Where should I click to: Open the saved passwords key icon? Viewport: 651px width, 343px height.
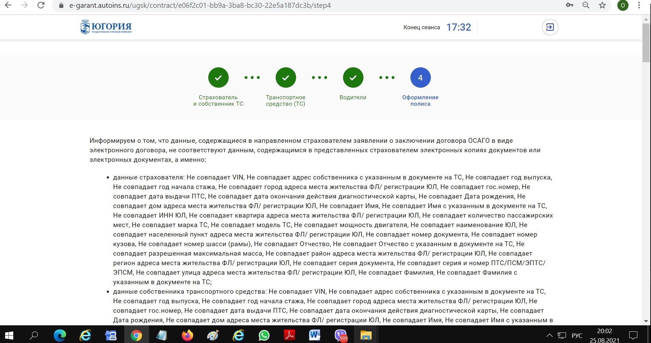coord(569,5)
